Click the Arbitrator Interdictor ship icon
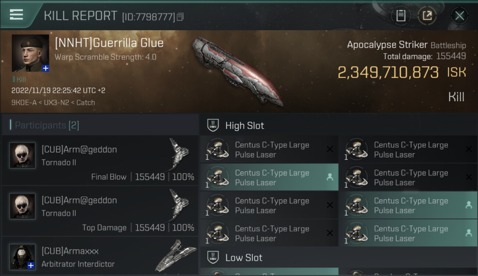The width and height of the screenshot is (478, 276). coord(176,256)
